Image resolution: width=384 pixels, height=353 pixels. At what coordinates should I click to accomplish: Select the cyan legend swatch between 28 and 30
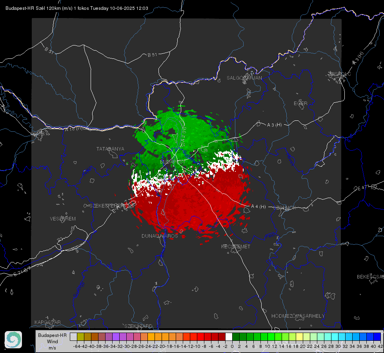335,337
